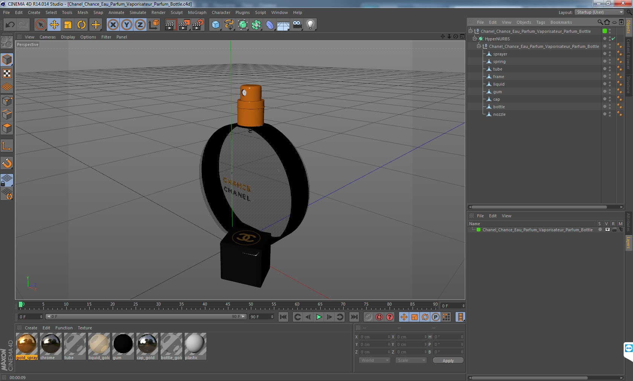Toggle visibility dots for sprayer object
This screenshot has width=633, height=381.
(x=610, y=54)
